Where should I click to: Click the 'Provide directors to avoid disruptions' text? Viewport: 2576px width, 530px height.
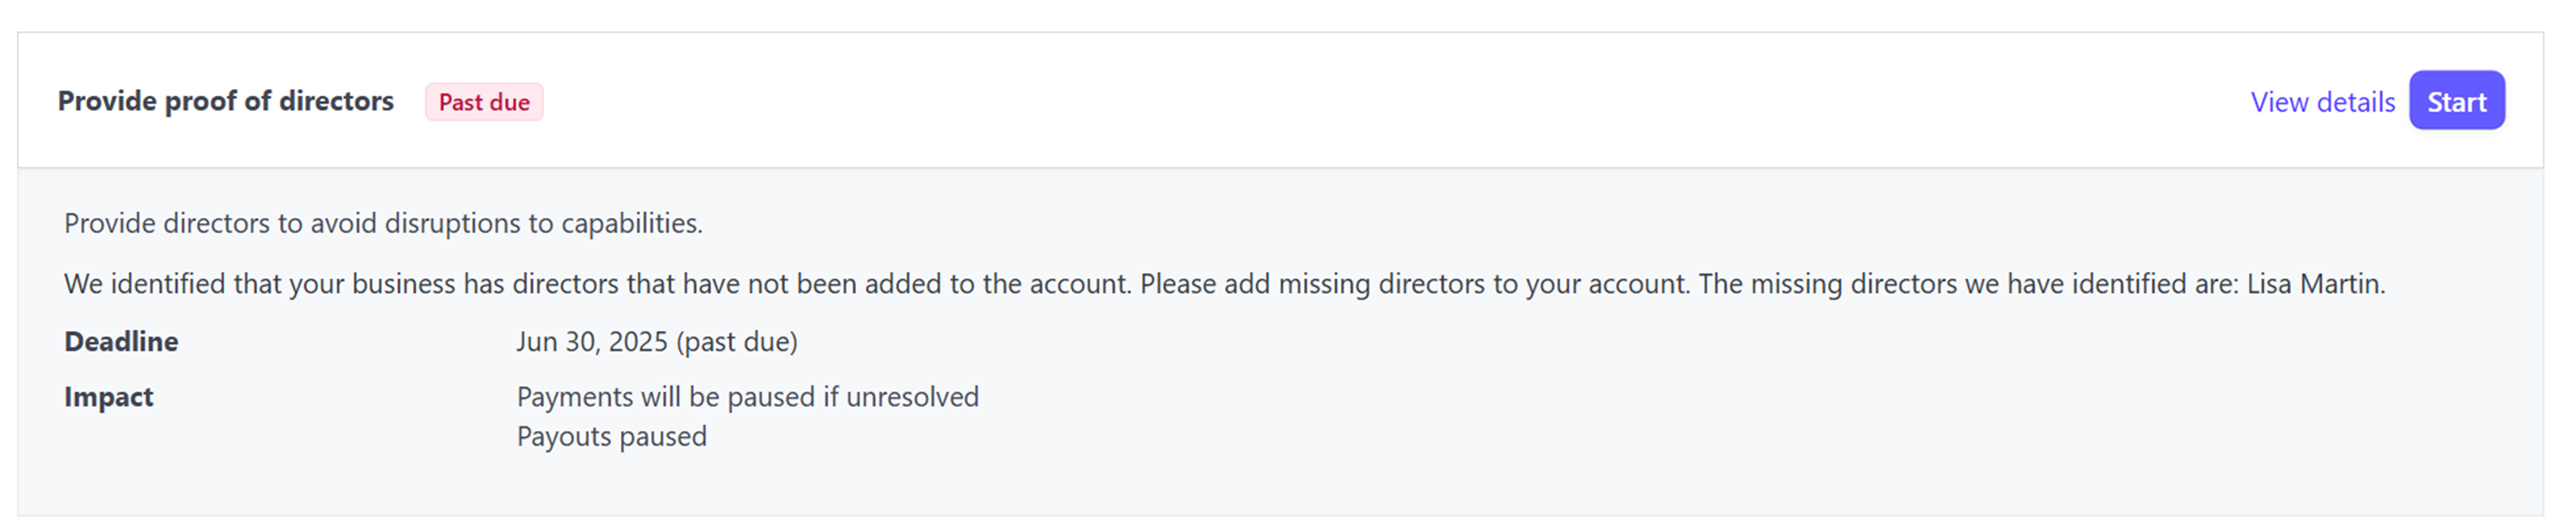point(383,223)
